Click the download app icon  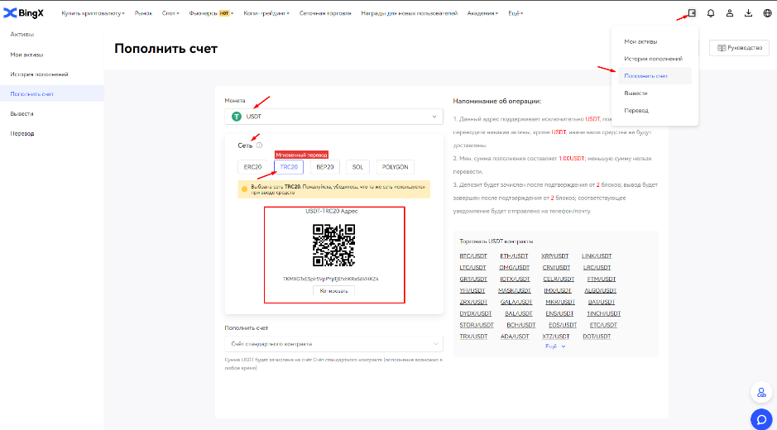(x=748, y=13)
